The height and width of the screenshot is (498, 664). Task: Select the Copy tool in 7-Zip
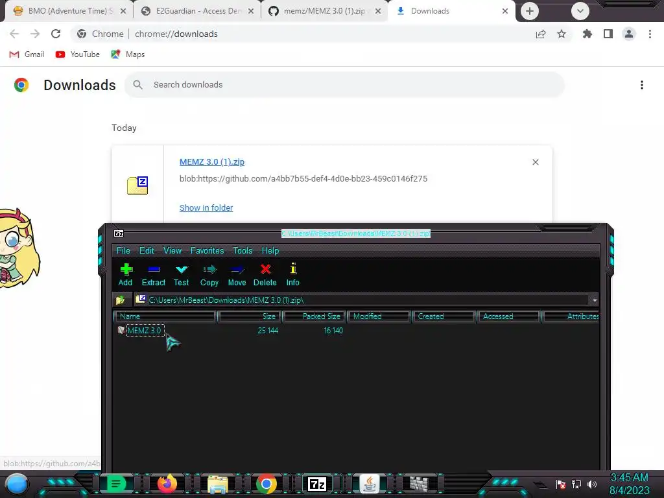coord(209,275)
